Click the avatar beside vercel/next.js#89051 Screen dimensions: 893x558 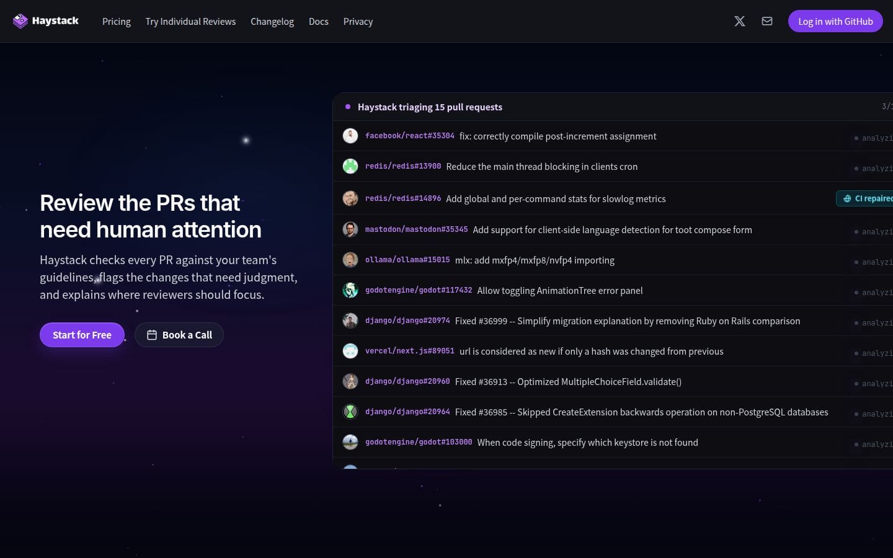pyautogui.click(x=350, y=351)
